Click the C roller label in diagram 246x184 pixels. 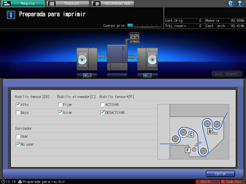(x=191, y=135)
